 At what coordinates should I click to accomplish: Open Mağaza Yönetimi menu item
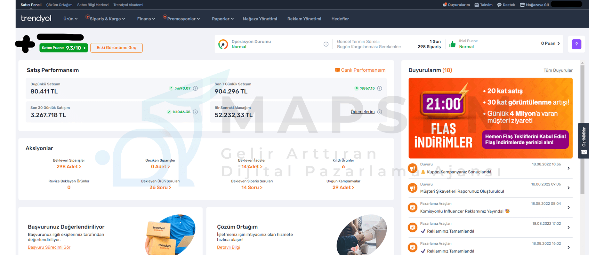260,19
